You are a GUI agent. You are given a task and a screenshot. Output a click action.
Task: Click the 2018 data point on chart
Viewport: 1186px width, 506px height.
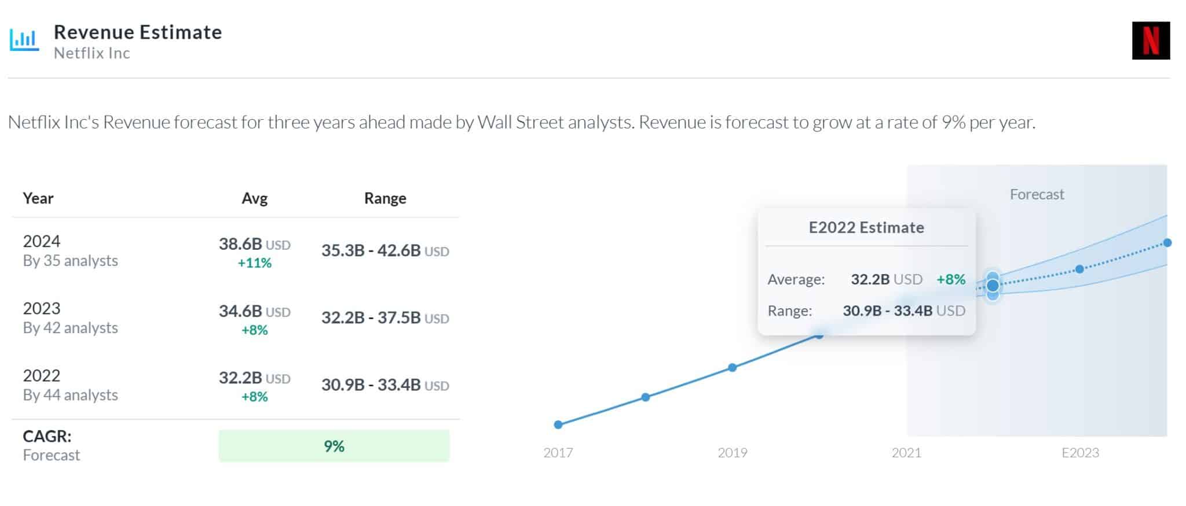tap(646, 397)
